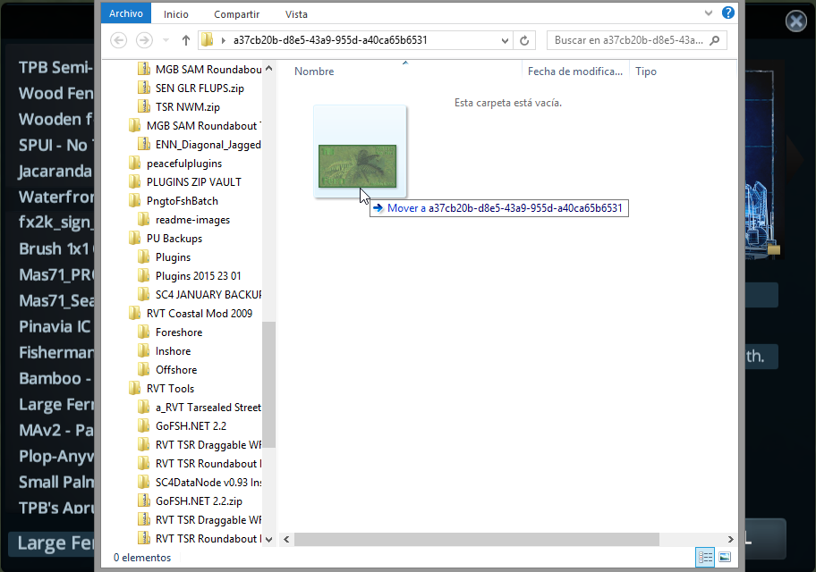Click the RVT Tools folder icon

[x=134, y=388]
